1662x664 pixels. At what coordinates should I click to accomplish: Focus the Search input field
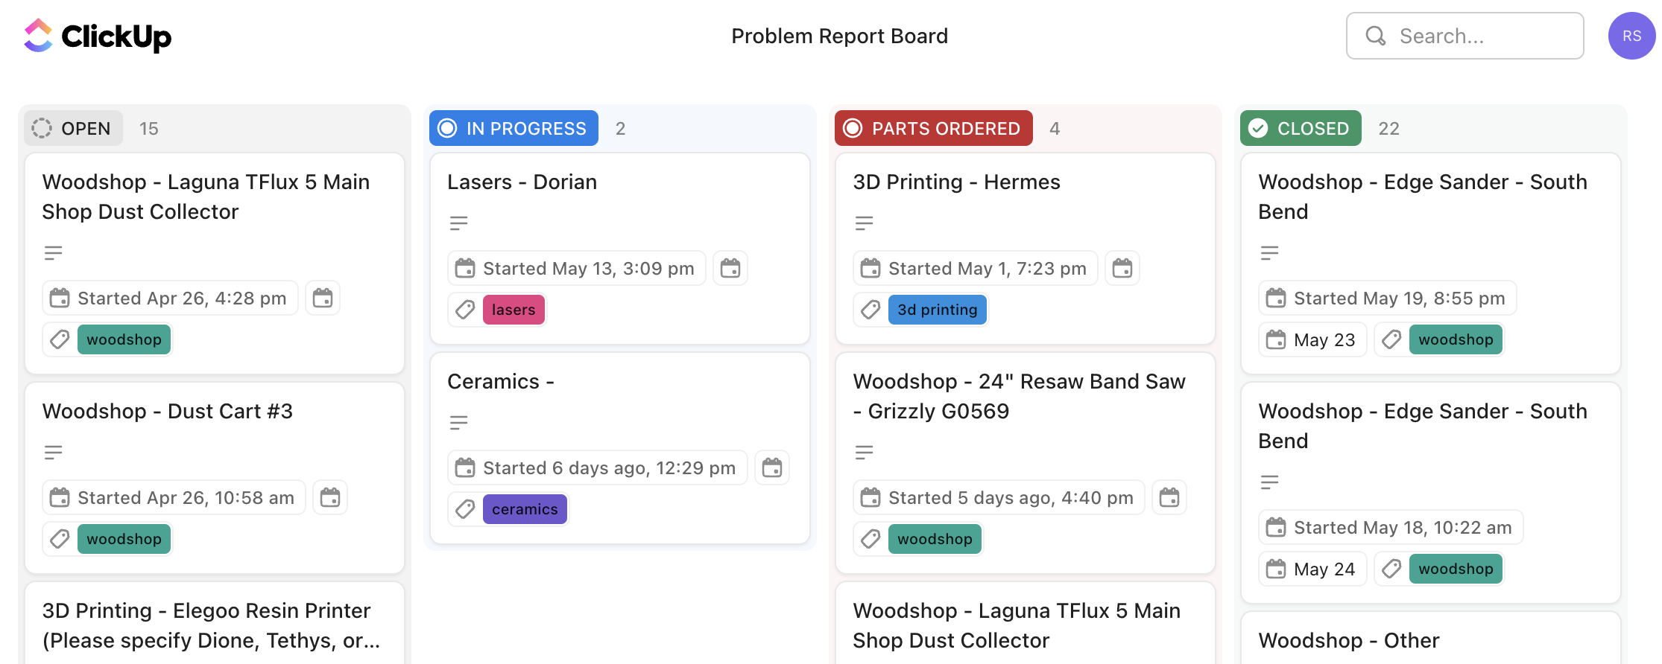coord(1464,36)
